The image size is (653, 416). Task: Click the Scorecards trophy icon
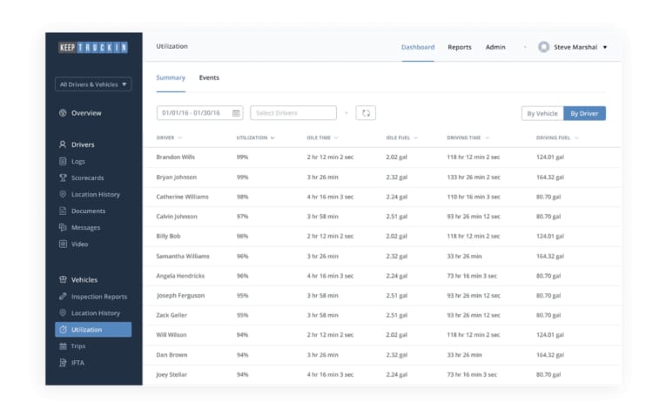(x=63, y=178)
